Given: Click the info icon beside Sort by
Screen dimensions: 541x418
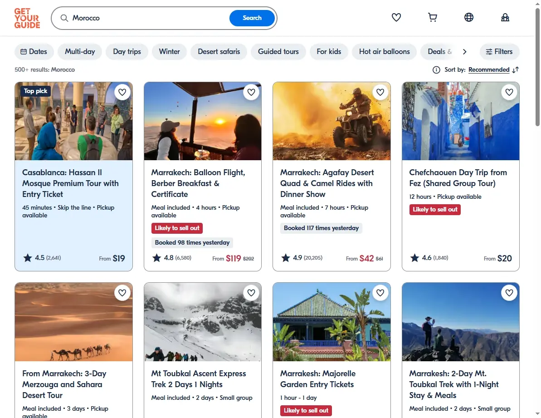Looking at the screenshot, I should 436,70.
